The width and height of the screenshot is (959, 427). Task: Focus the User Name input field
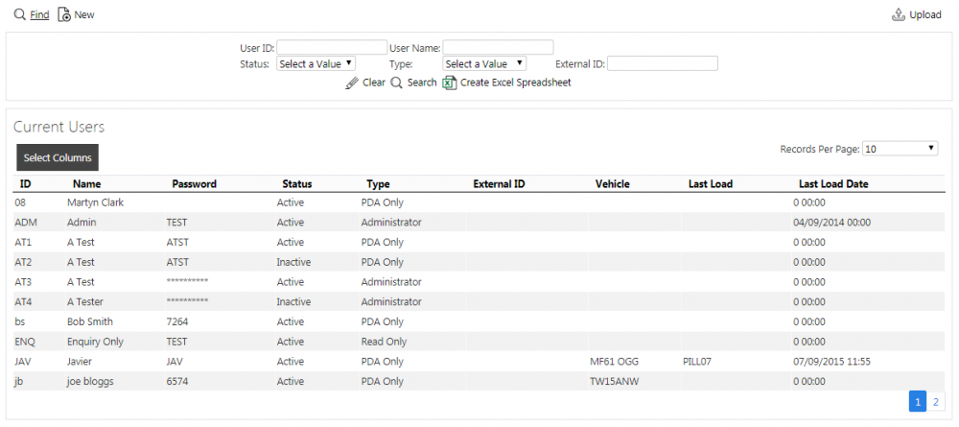[498, 48]
